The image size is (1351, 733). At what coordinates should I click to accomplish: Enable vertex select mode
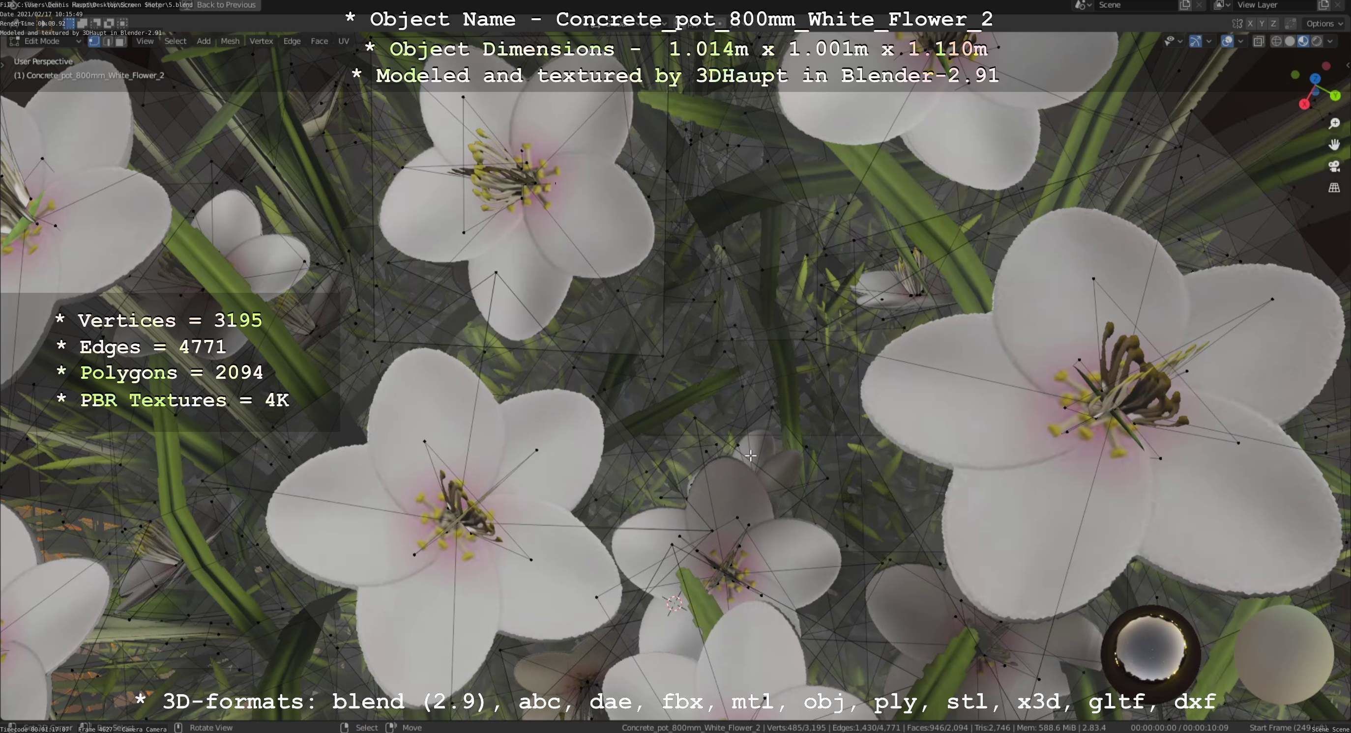(x=94, y=41)
